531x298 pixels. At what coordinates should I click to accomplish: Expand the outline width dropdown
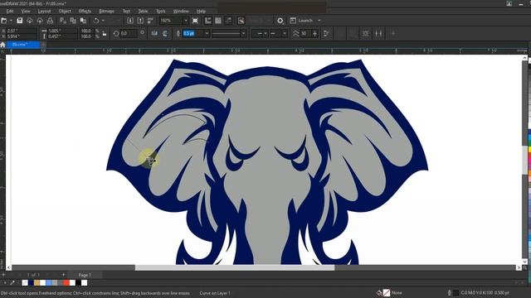pos(207,33)
